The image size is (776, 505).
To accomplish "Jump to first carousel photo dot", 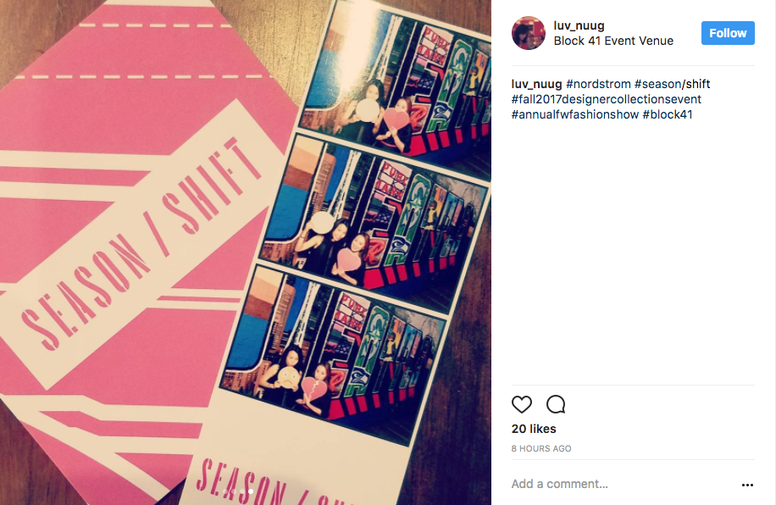I will coord(225,491).
